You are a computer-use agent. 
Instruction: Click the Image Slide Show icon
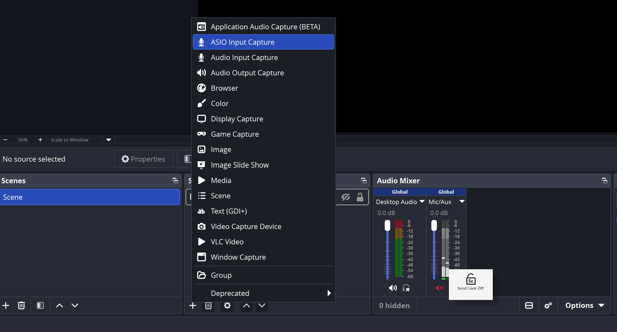[202, 165]
